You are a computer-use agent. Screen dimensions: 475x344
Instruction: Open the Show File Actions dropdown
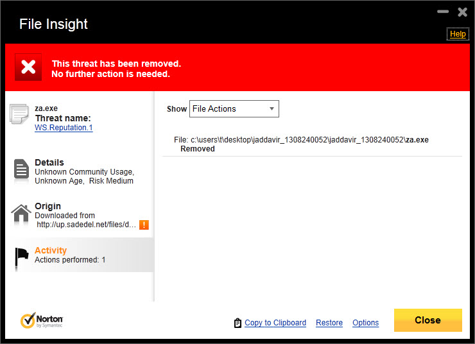[x=234, y=108]
